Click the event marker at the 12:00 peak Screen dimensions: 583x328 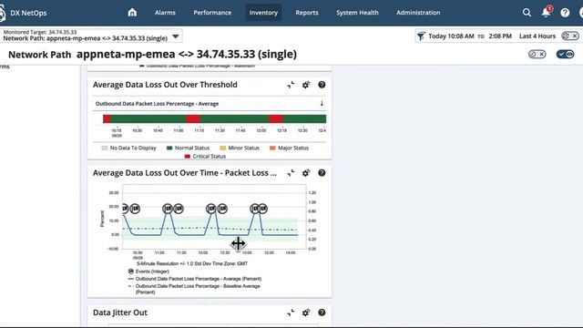pos(210,209)
